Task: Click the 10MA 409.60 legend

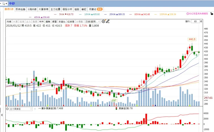Action: pos(89,14)
